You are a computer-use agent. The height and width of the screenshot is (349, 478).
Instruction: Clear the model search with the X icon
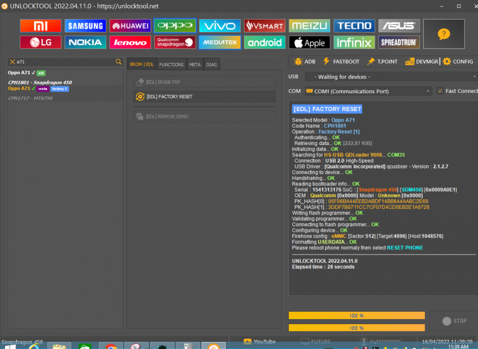coord(12,62)
